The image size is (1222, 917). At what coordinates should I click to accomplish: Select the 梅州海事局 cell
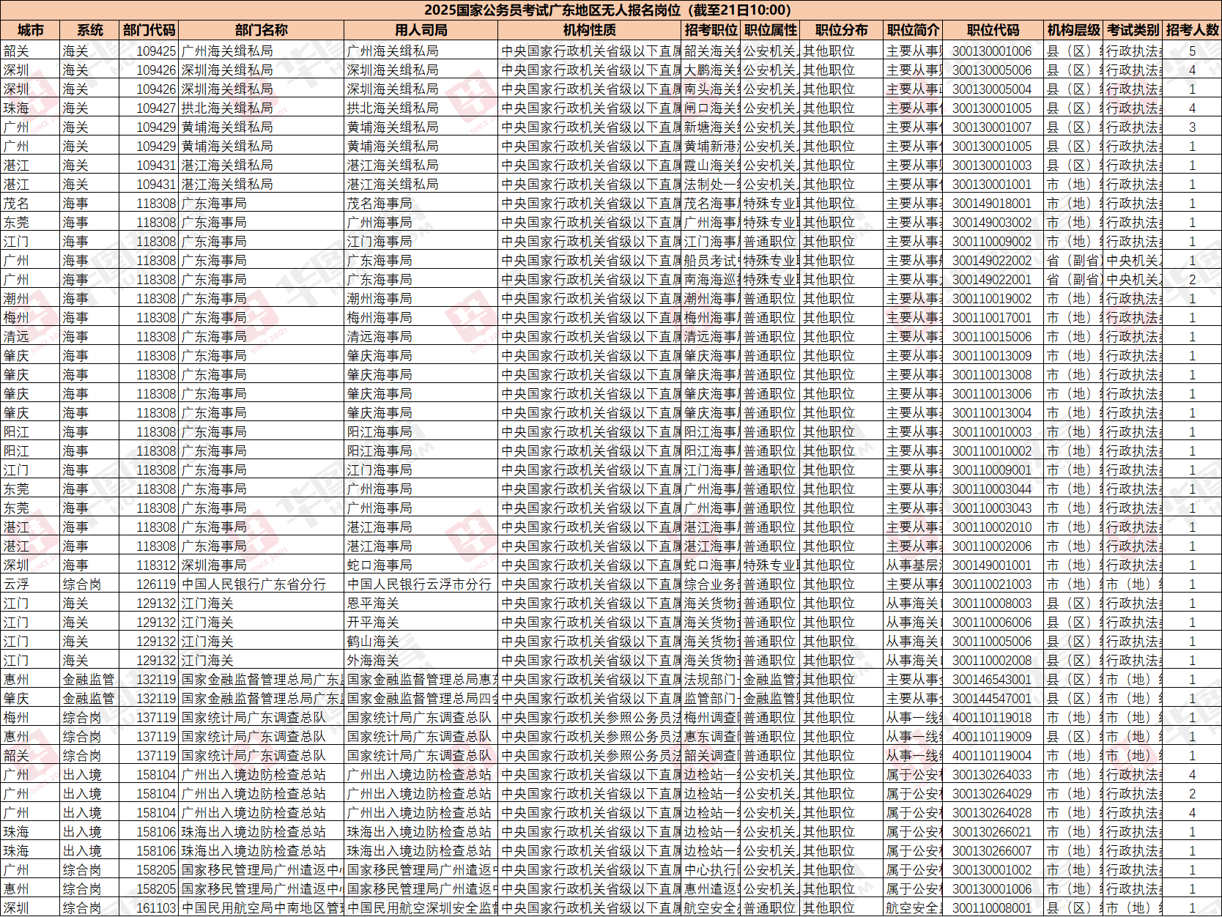[x=421, y=318]
